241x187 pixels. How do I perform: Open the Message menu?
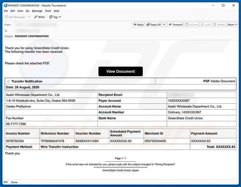(37, 11)
